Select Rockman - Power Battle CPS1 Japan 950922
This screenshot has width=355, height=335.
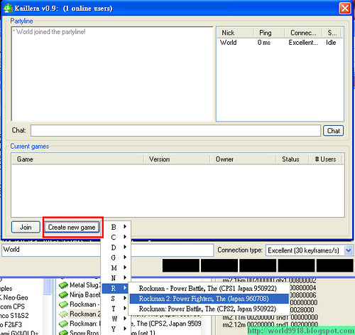click(x=209, y=289)
